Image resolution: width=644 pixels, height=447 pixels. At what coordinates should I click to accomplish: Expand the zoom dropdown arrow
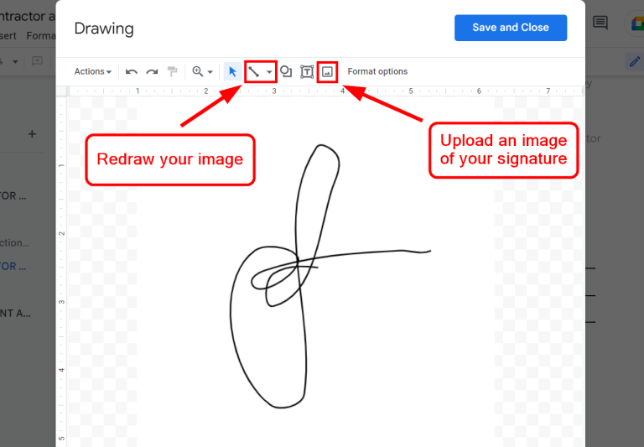[210, 72]
